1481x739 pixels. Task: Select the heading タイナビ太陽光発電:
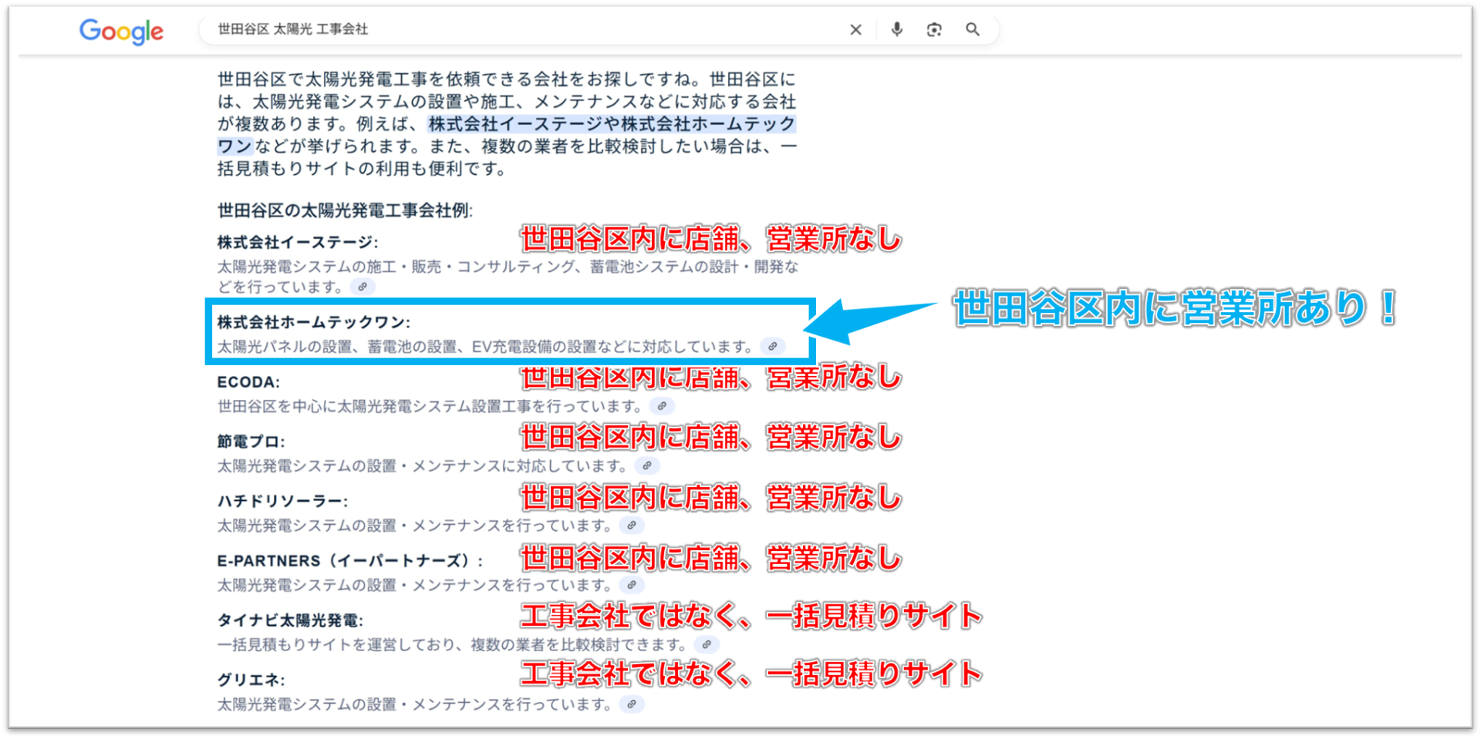(x=290, y=620)
